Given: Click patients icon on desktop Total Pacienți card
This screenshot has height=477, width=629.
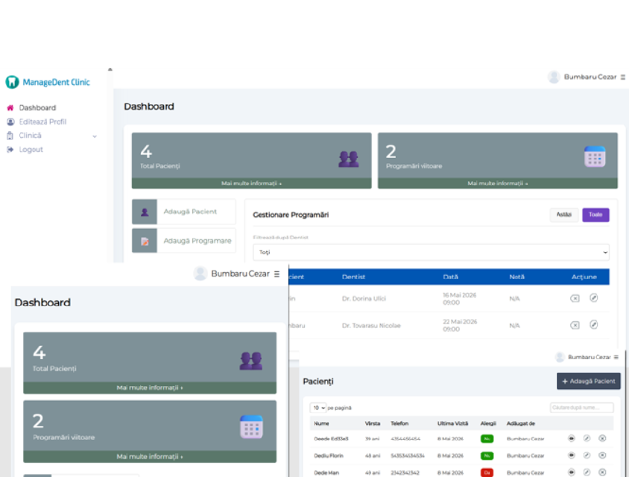Looking at the screenshot, I should (x=349, y=159).
